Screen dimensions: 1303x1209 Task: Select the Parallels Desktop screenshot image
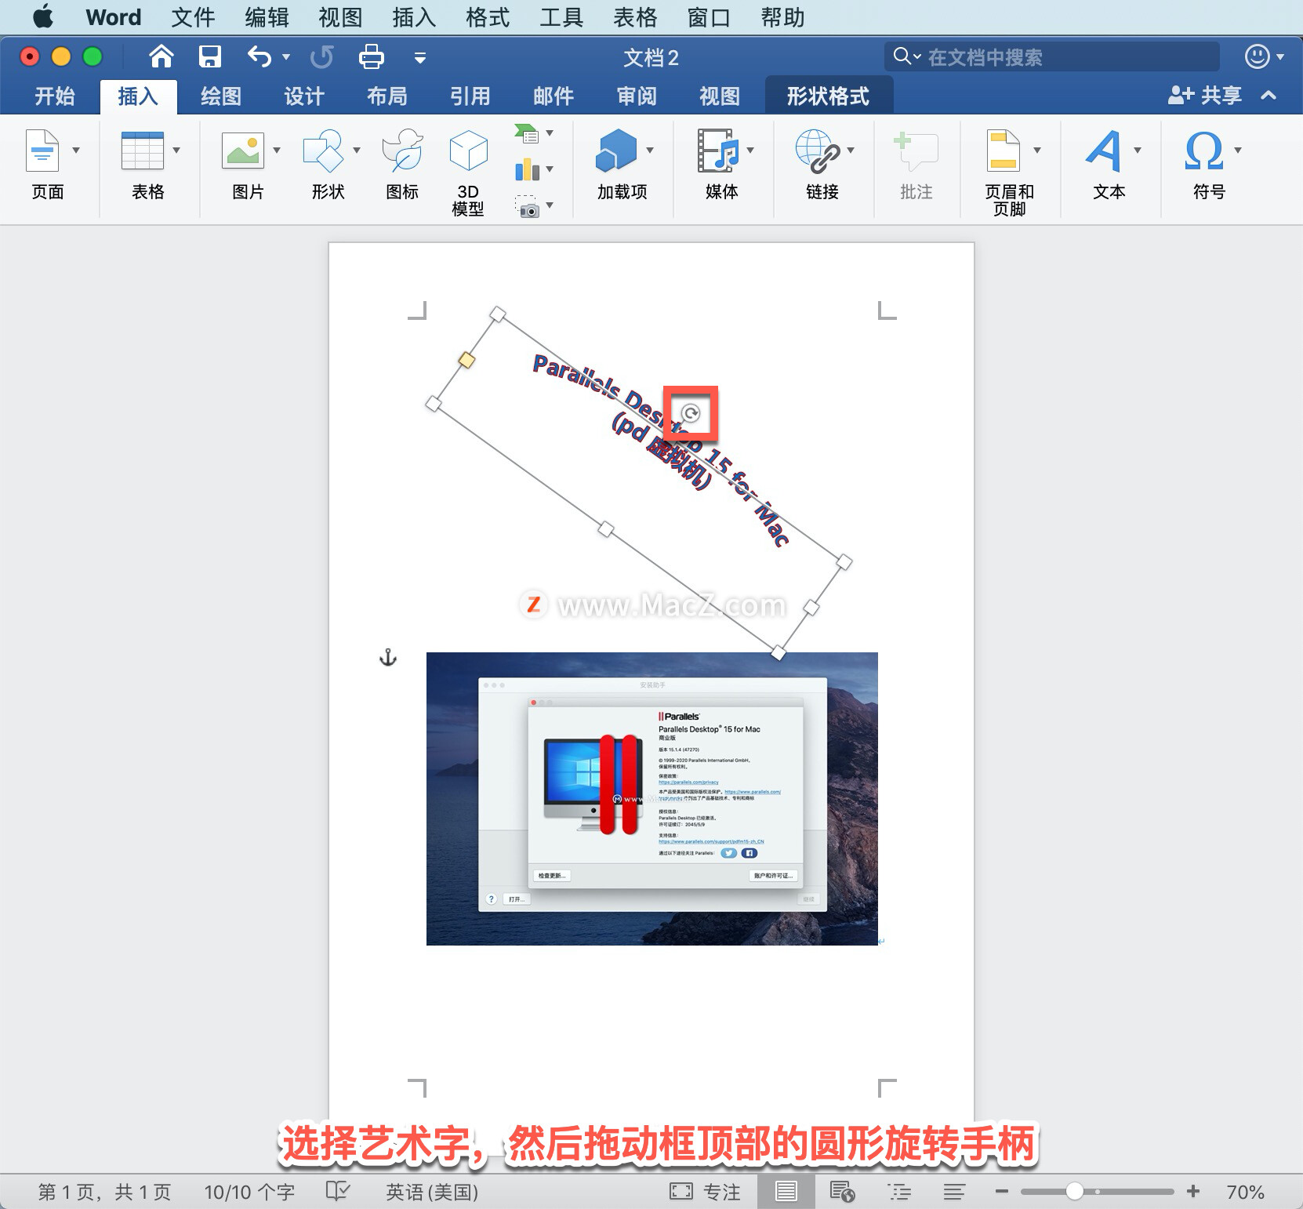652,799
